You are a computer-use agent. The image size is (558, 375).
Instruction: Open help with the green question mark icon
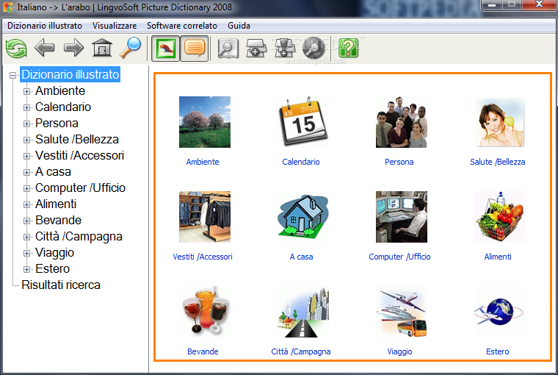(349, 48)
